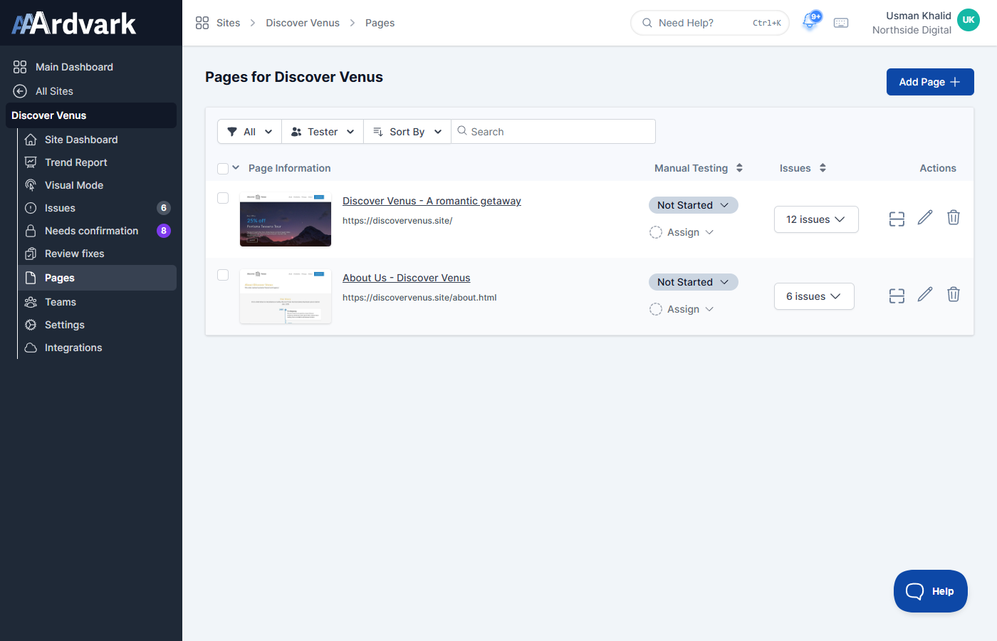Click the Add Page button
Screen dimensions: 997x641
930,82
